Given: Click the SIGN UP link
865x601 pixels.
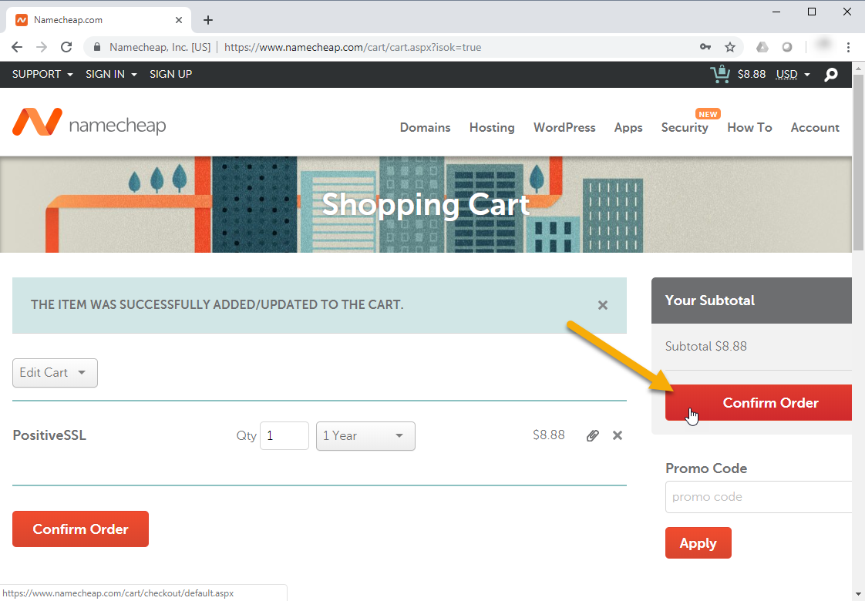Looking at the screenshot, I should [170, 75].
